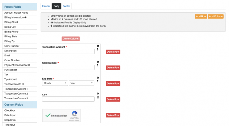Screen dimensions: 229x126
Task: Open settings gear for Transaction Amount field
Action: [98, 46]
